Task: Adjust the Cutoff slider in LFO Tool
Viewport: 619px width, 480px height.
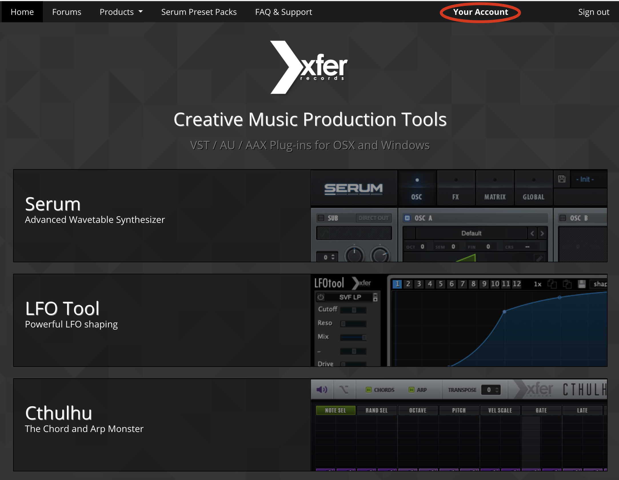Action: pyautogui.click(x=354, y=309)
